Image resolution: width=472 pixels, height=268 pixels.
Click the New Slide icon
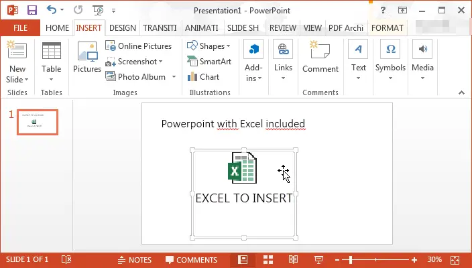[x=17, y=50]
